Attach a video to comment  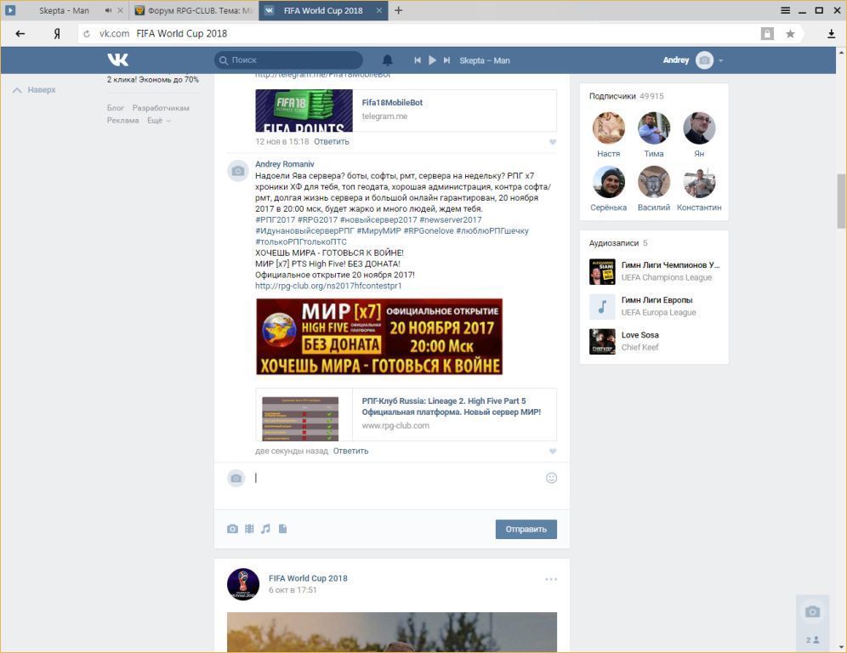pos(249,529)
